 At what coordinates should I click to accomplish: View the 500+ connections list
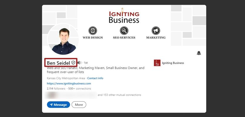pyautogui.click(x=80, y=89)
